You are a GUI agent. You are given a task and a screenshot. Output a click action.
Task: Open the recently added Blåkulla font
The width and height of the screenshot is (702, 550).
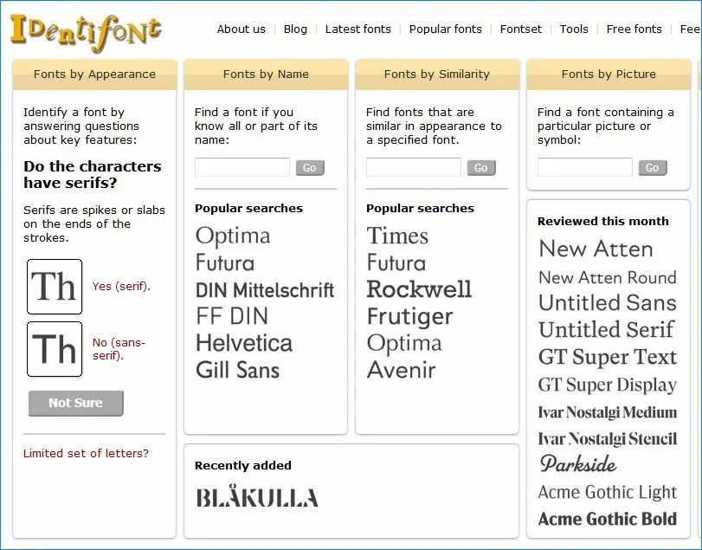point(257,496)
